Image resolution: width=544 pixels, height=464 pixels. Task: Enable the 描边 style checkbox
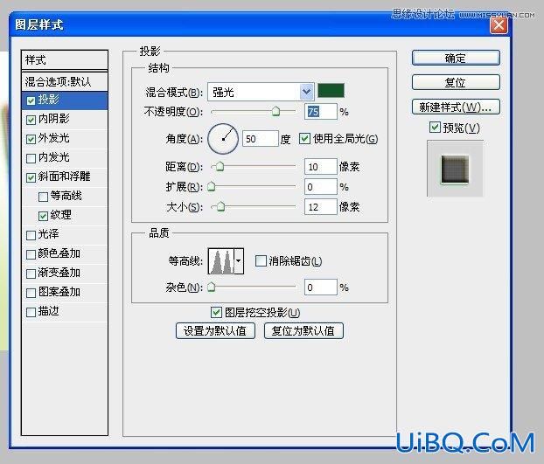coord(31,312)
